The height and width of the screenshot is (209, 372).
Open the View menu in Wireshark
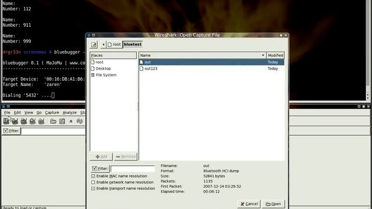[x=28, y=113]
